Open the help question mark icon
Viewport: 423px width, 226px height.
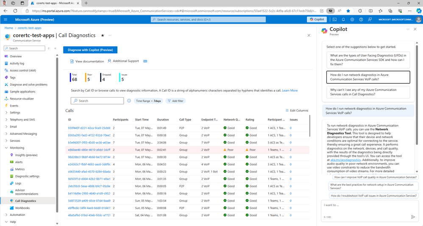pos(361,19)
